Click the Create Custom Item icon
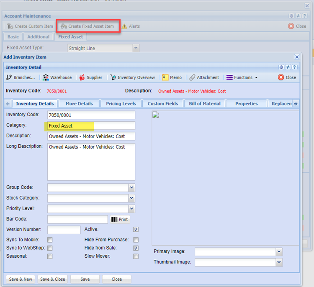Screen dimensions: 314x287 coord(10,26)
